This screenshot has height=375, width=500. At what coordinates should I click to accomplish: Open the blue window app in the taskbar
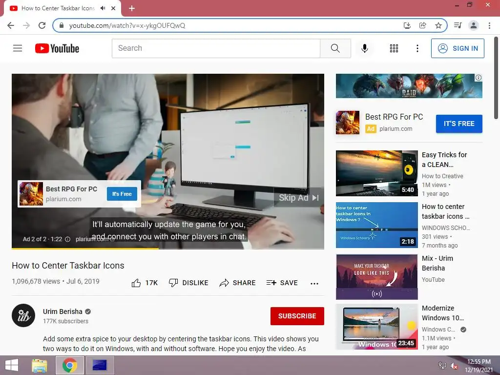click(100, 365)
